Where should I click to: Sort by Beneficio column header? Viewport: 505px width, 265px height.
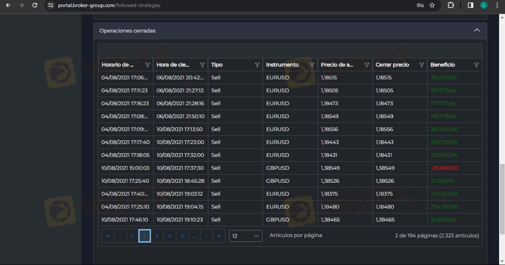pos(443,65)
